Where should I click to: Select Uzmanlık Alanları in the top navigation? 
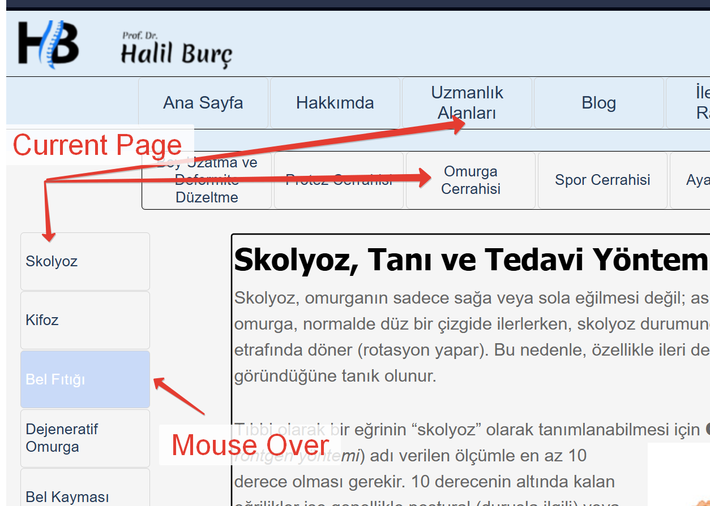(x=467, y=102)
